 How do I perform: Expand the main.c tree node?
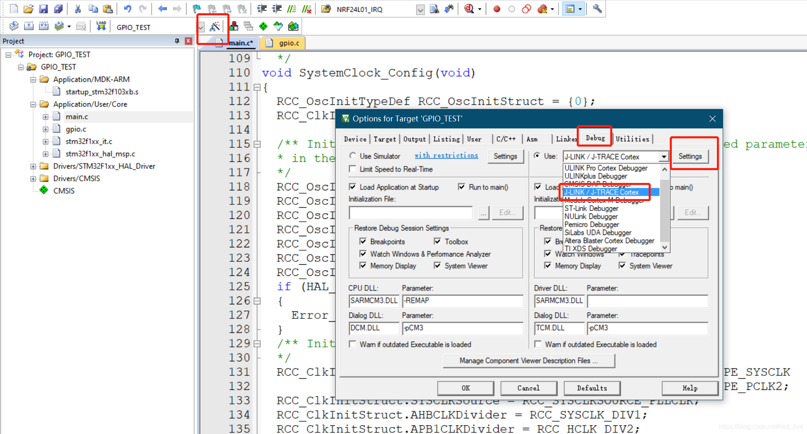point(45,117)
